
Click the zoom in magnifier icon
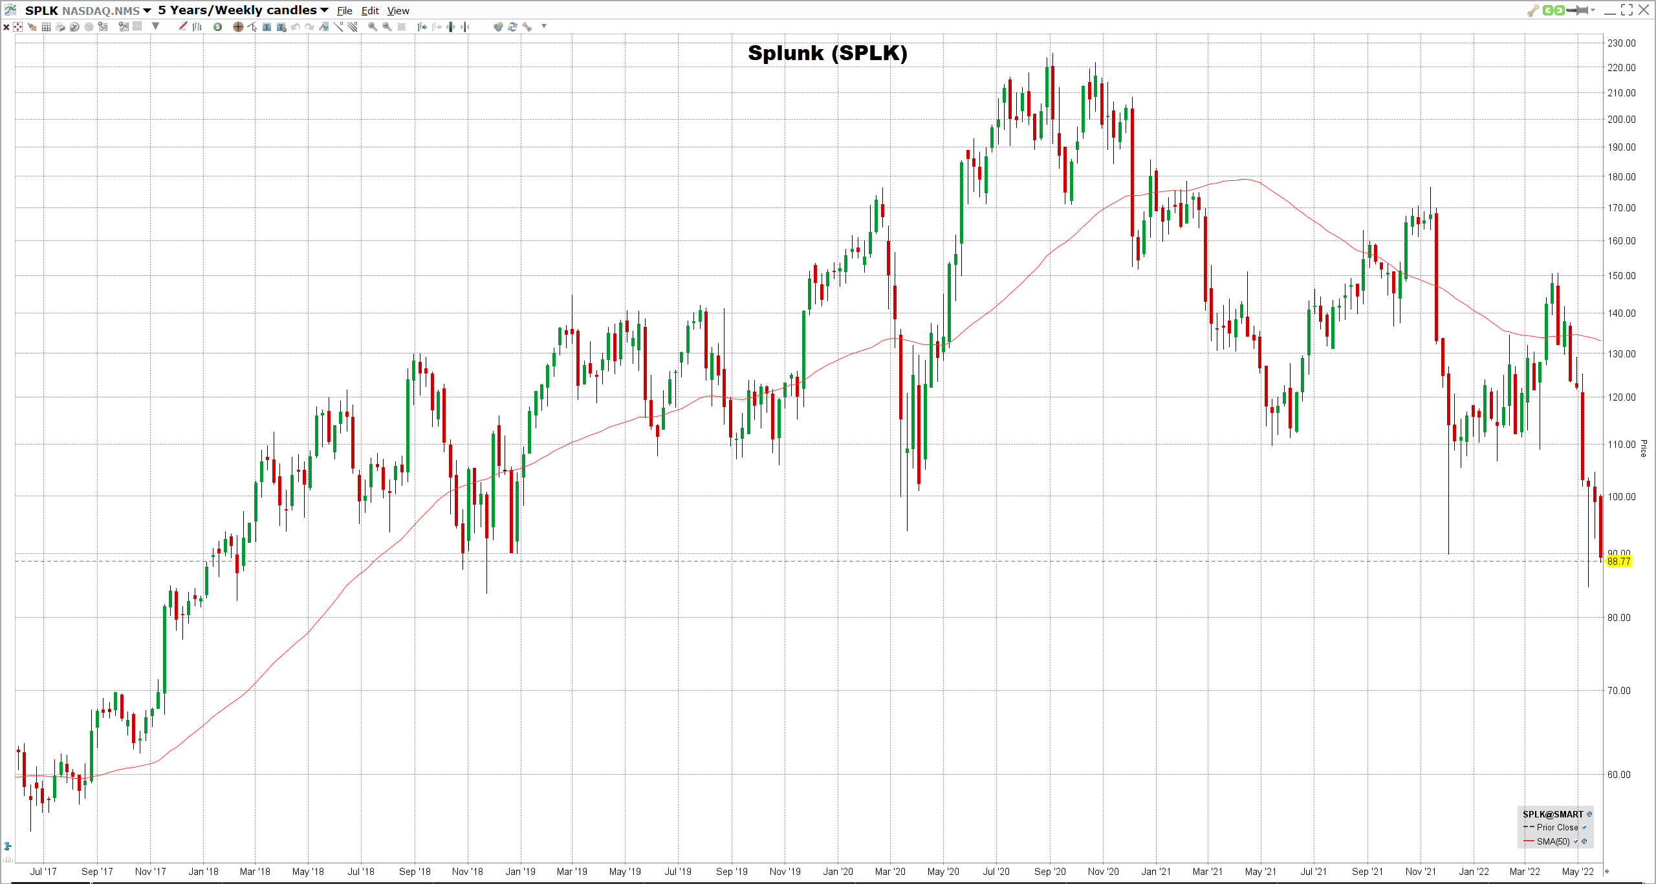pos(373,26)
